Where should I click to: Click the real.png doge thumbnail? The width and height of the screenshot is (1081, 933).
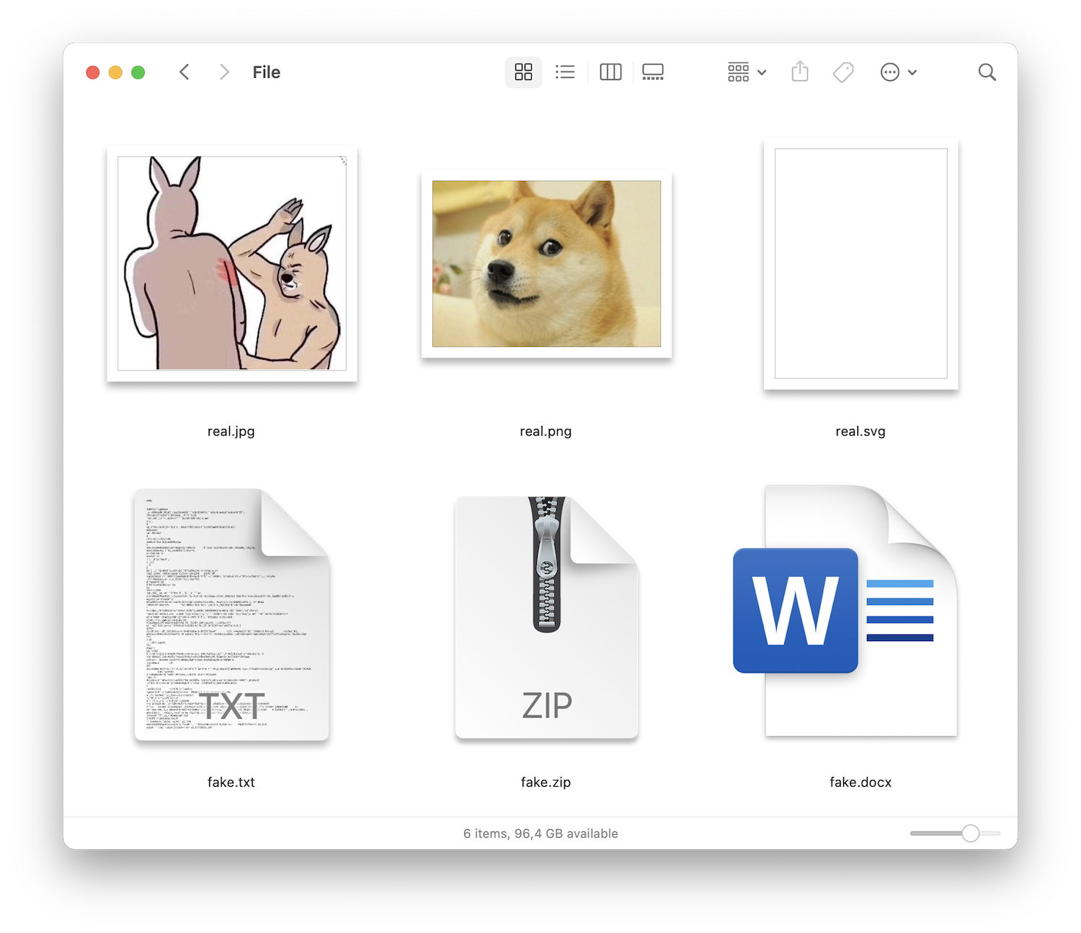(x=546, y=265)
